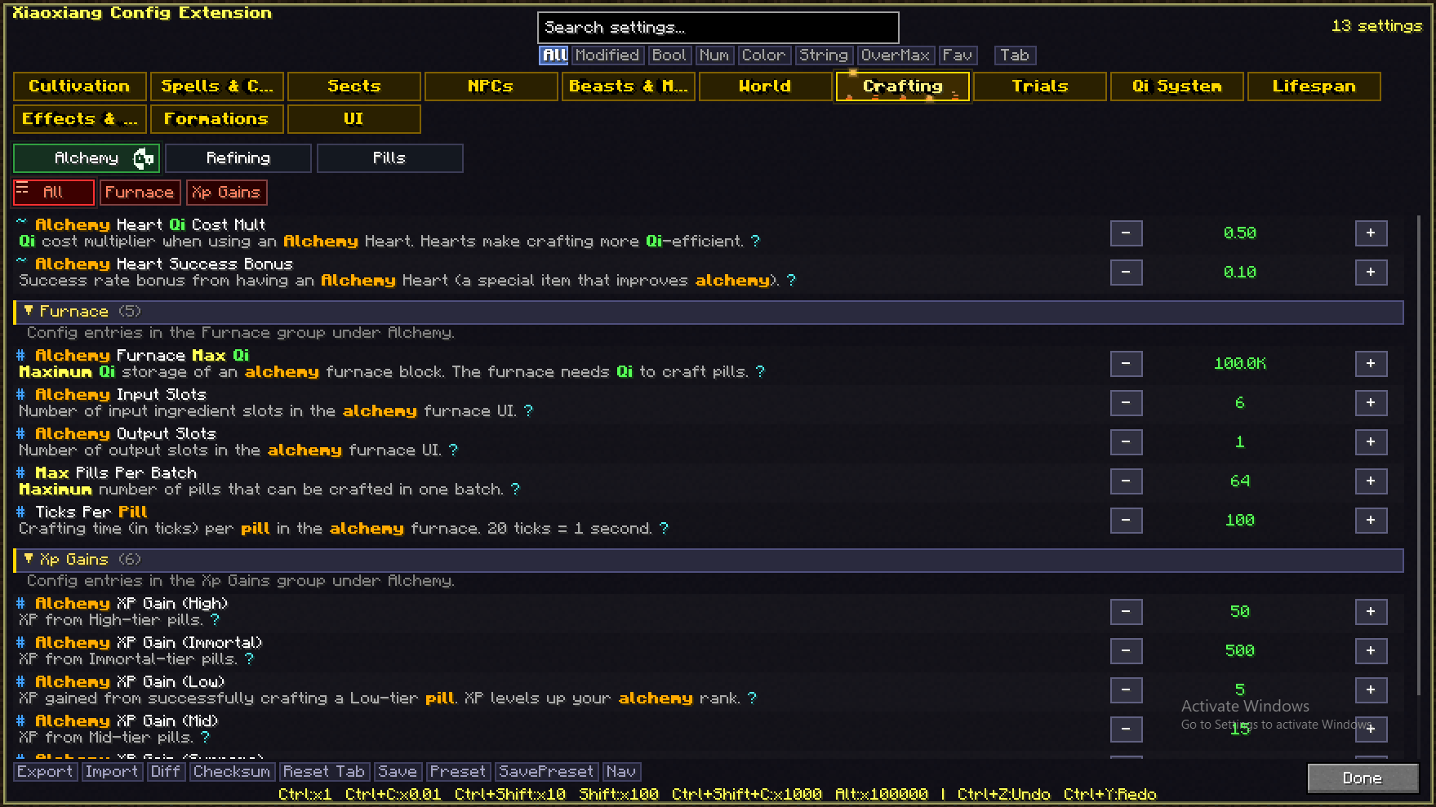Open help icon for Heart Qi Cost Mult
1436x807 pixels.
755,242
